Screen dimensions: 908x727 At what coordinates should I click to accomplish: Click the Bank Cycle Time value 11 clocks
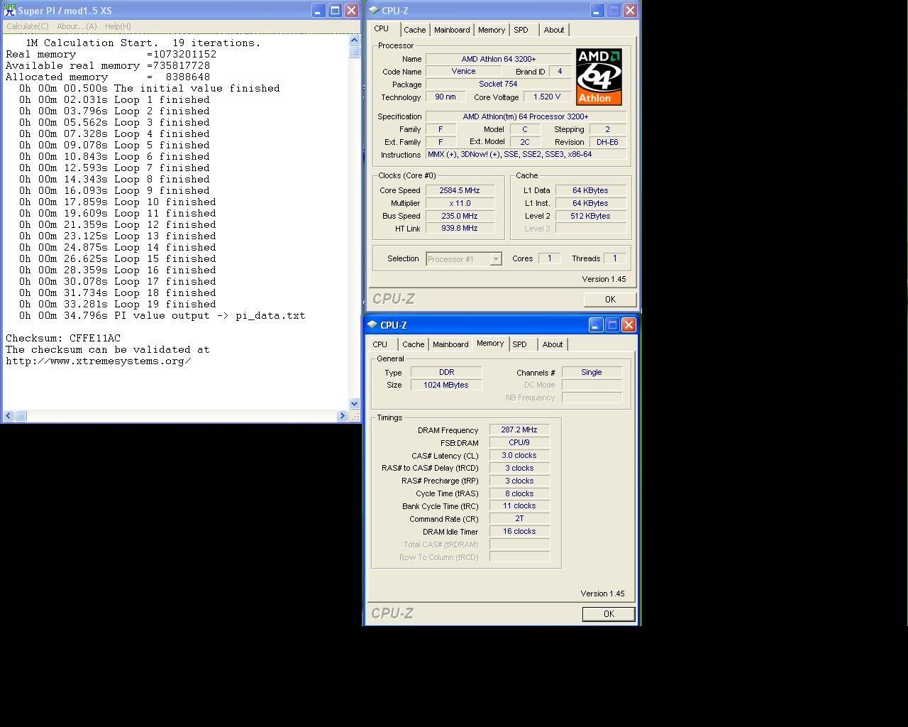click(x=519, y=506)
